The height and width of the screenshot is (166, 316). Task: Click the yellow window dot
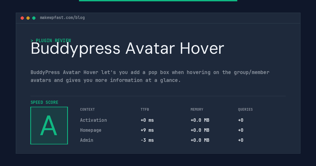coord(28,18)
